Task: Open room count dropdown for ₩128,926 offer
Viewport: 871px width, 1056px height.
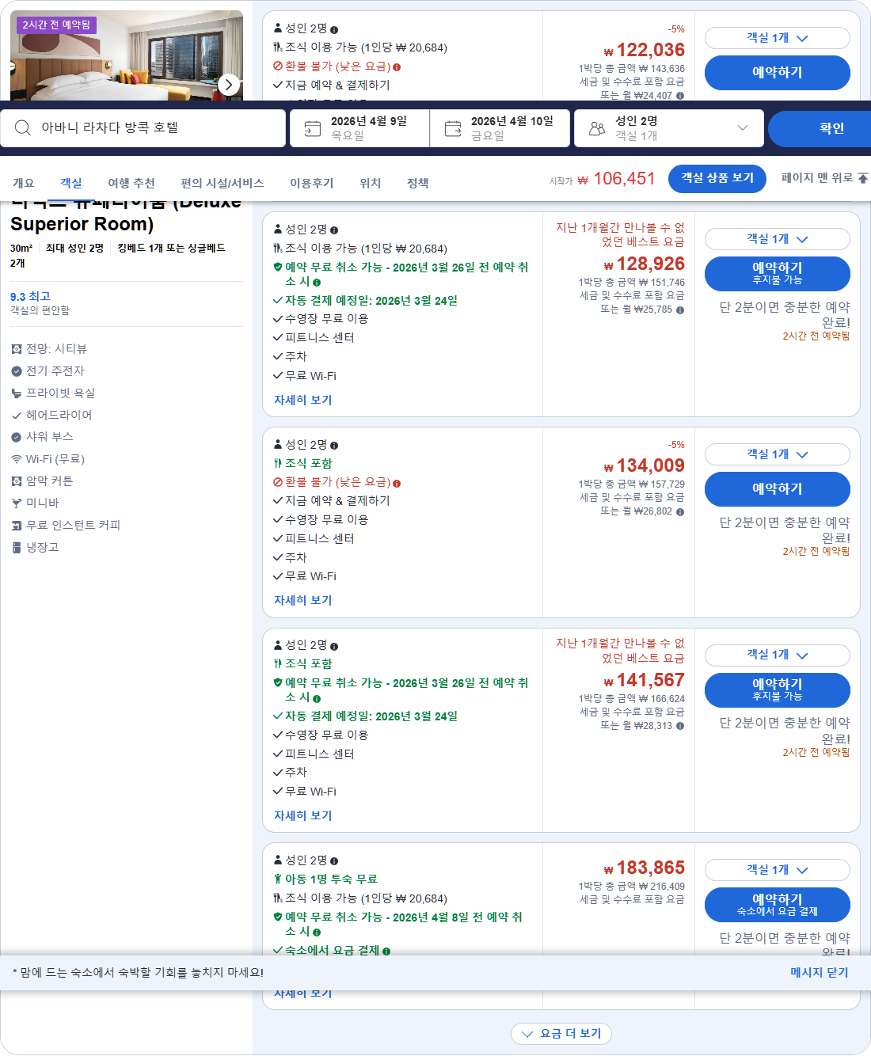Action: click(x=778, y=239)
